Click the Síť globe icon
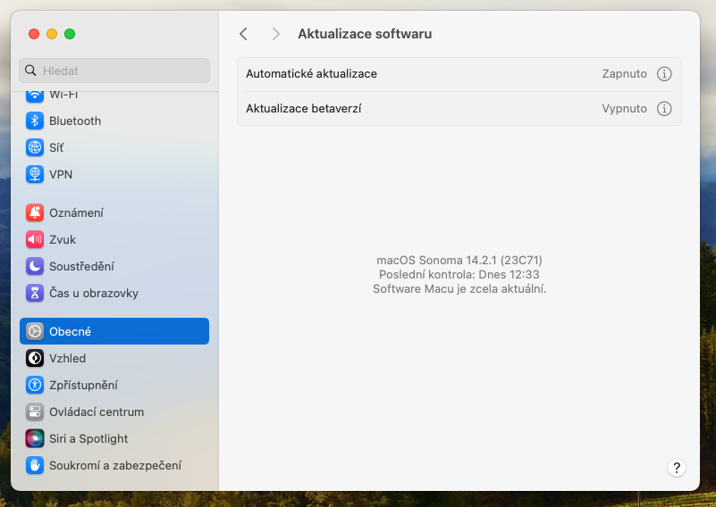 click(x=35, y=147)
